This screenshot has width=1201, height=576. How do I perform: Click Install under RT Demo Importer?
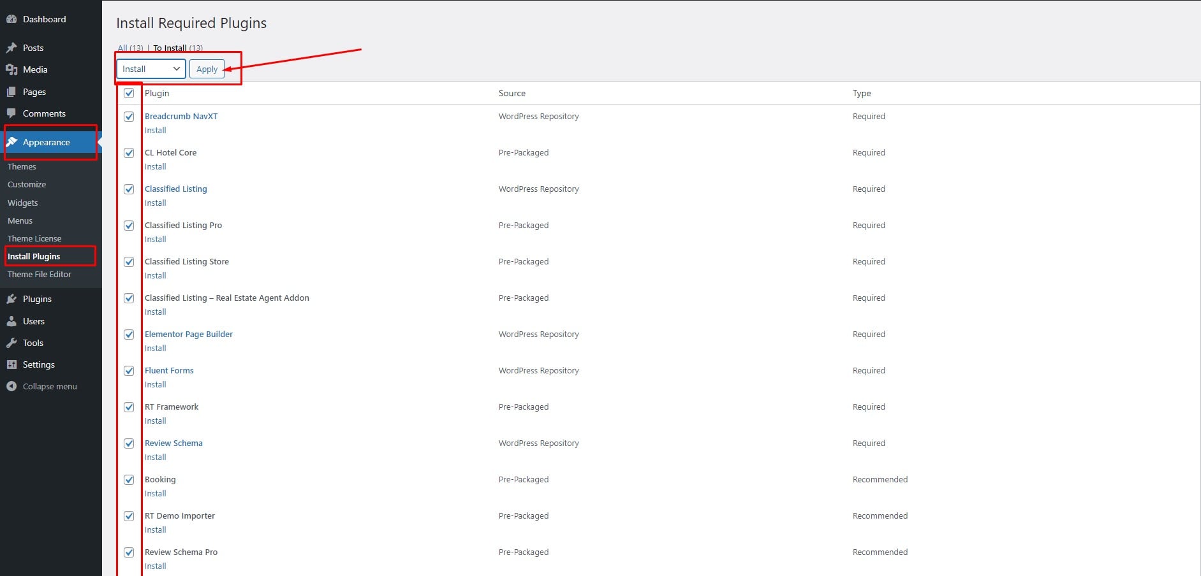coord(156,529)
